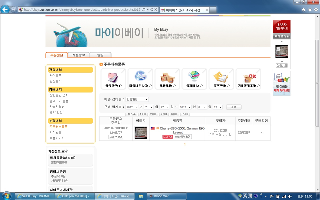The height and width of the screenshot is (200, 320).
Task: Open Windows Explorer from taskbar
Action: (141, 196)
